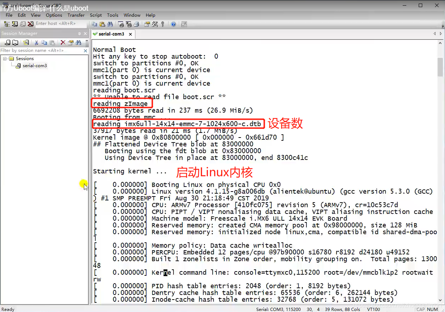The width and height of the screenshot is (445, 312).
Task: Click Find binoculars in Session Manager toolbar
Action: pos(78,43)
